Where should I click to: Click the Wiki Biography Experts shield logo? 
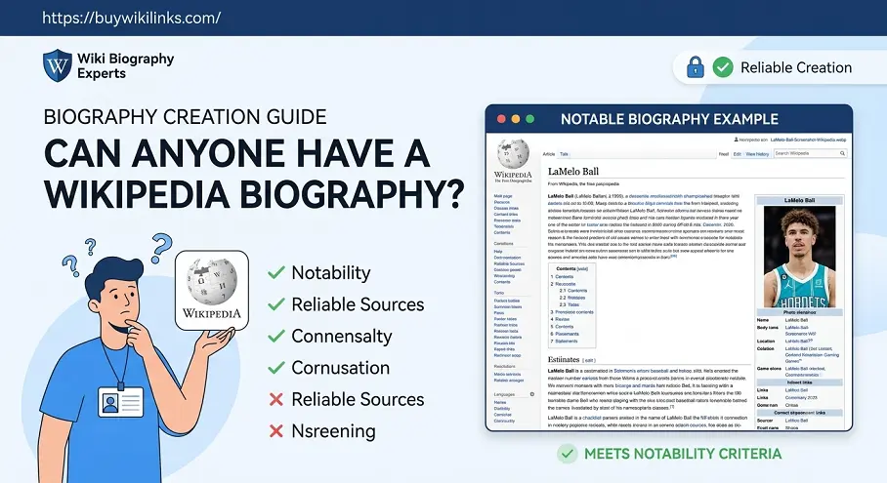point(57,65)
